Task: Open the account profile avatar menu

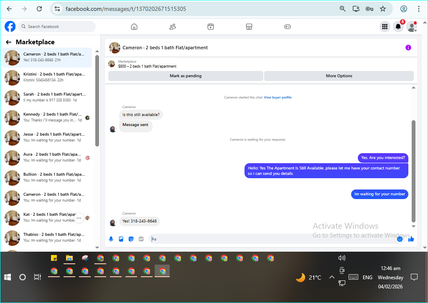Action: (x=412, y=27)
